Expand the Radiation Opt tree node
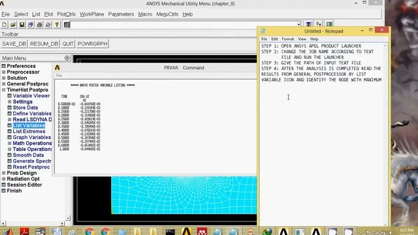This screenshot has width=418, height=235. click(x=4, y=179)
